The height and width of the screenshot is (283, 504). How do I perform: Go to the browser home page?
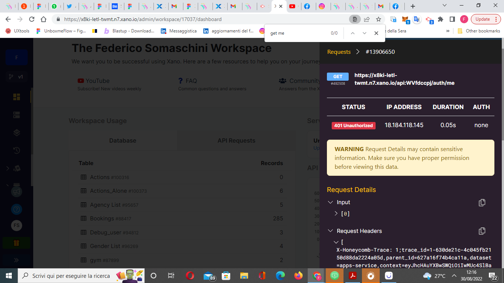(x=44, y=19)
